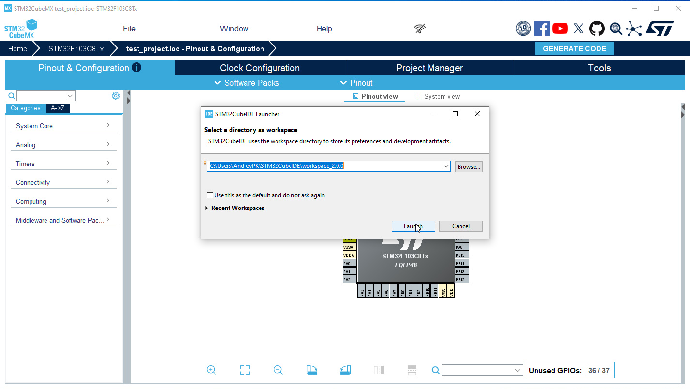The height and width of the screenshot is (389, 690).
Task: Open the X (Twitter) icon link
Action: 579,29
